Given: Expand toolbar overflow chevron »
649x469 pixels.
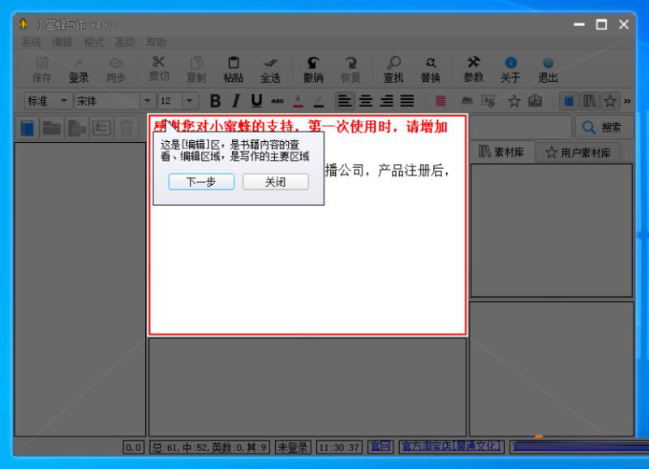Looking at the screenshot, I should 627,101.
